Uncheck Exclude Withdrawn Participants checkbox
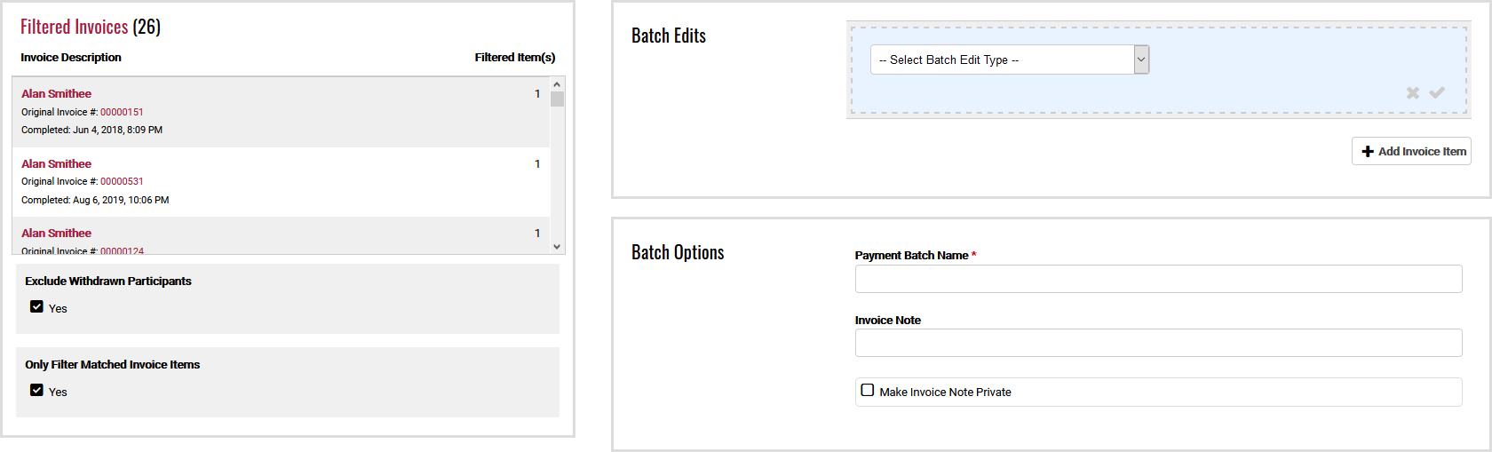Viewport: 1492px width, 452px height. (36, 307)
